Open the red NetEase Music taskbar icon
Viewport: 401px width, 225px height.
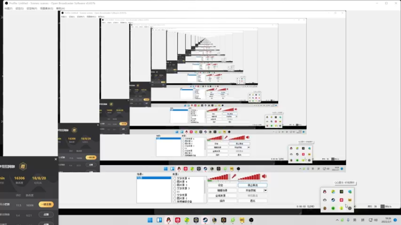point(178,220)
